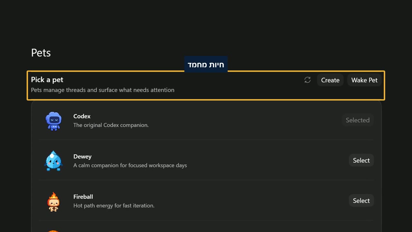
Task: Click the blue Codex robot avatar
Action: tap(53, 121)
